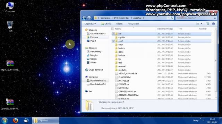222x124 pixels.
Task: Click the search magnifier icon
Action: click(215, 18)
